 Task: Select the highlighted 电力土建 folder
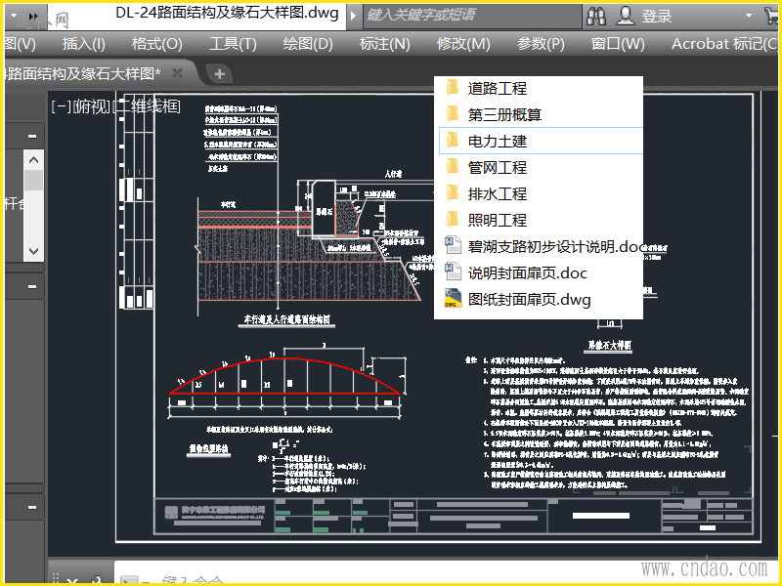pos(541,141)
